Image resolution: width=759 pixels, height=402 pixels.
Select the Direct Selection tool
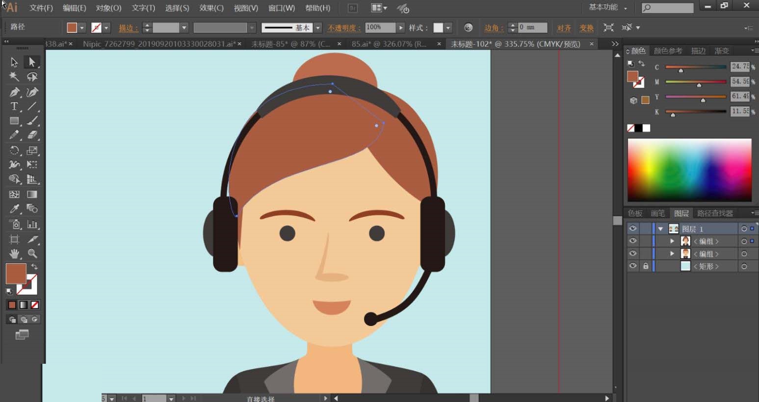(x=32, y=62)
